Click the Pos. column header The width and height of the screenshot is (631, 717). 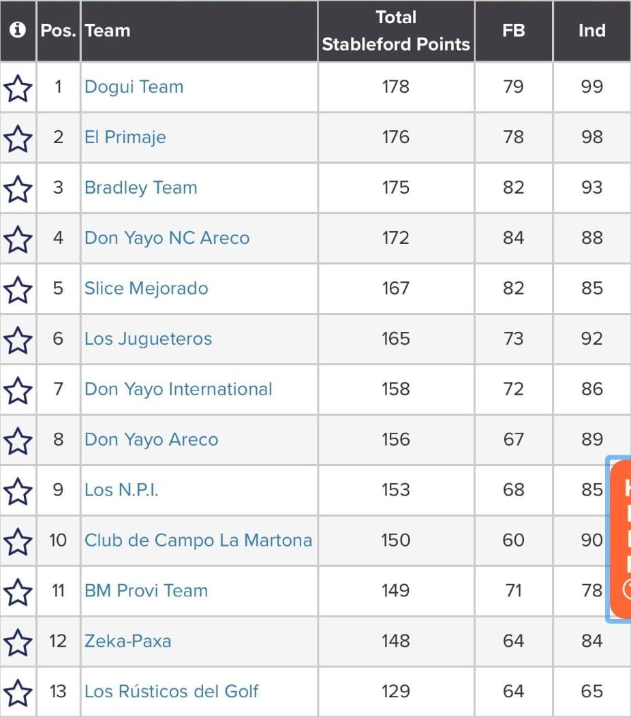coord(59,31)
